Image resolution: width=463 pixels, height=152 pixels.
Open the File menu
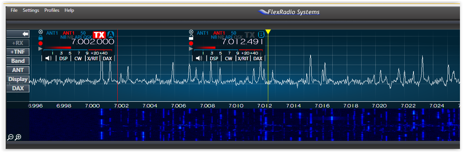click(x=14, y=10)
